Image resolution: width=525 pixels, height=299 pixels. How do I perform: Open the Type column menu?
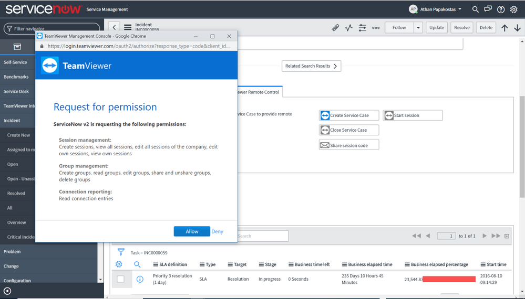click(202, 264)
